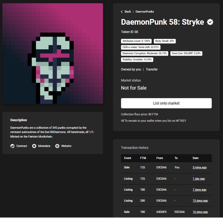The image size is (223, 218).
Task: Click the Chill-o-meter: Sorta chill tag
Action: [x=141, y=47]
